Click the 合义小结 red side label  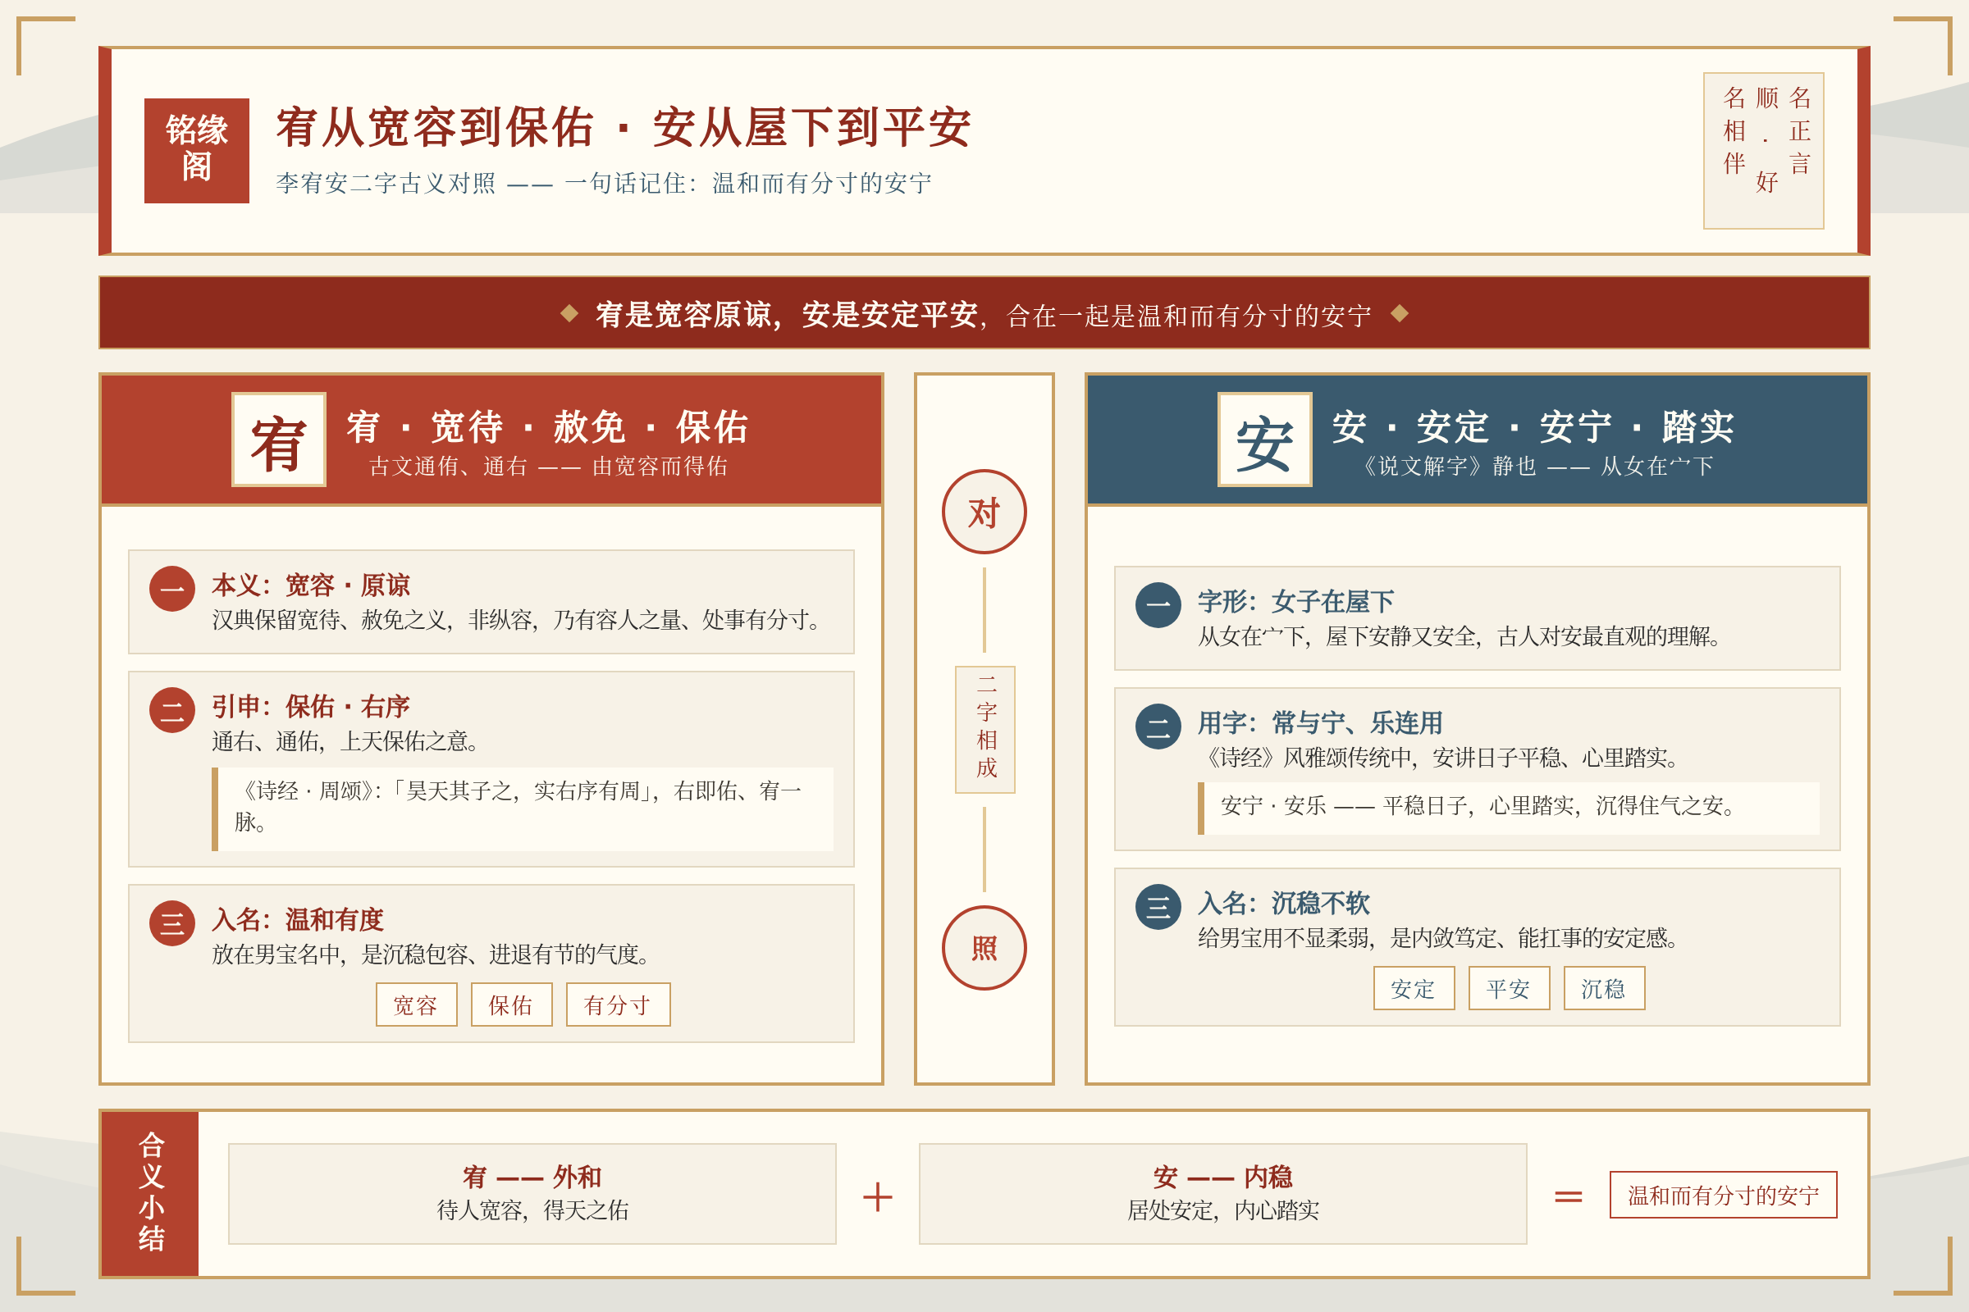pos(151,1193)
